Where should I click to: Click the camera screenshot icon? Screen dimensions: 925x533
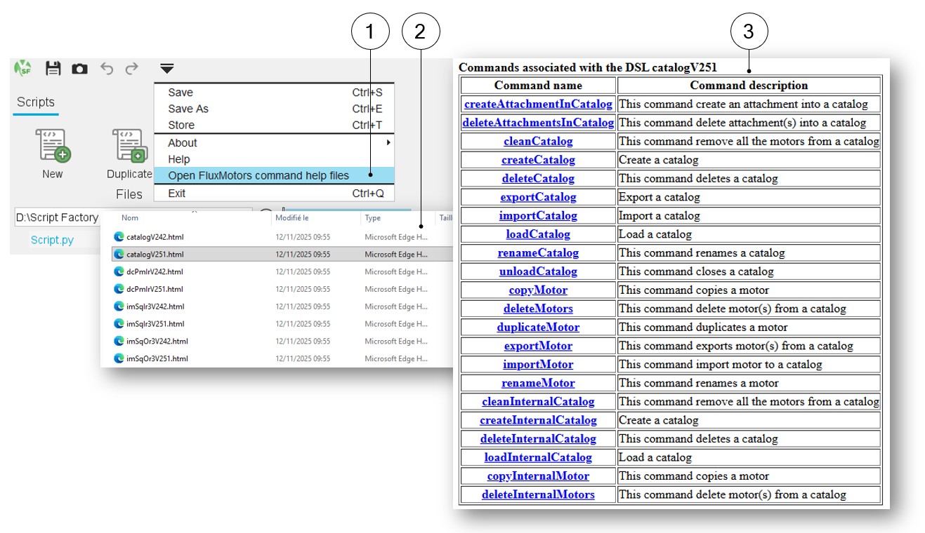[x=80, y=69]
